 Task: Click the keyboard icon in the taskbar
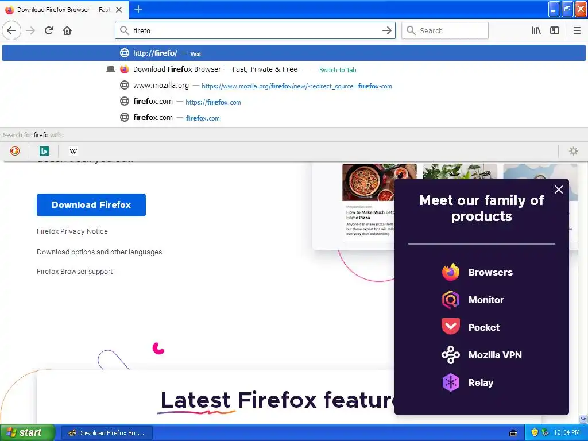(513, 433)
